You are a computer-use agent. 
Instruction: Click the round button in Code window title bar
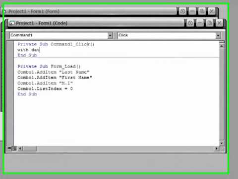(190, 23)
